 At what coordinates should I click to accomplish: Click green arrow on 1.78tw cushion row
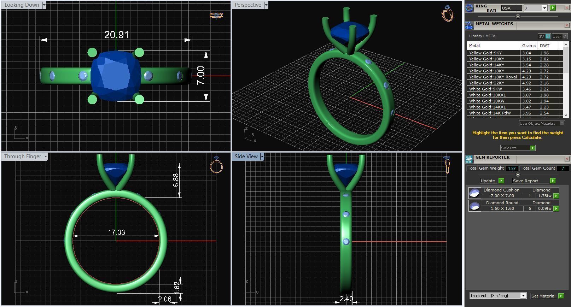click(556, 196)
